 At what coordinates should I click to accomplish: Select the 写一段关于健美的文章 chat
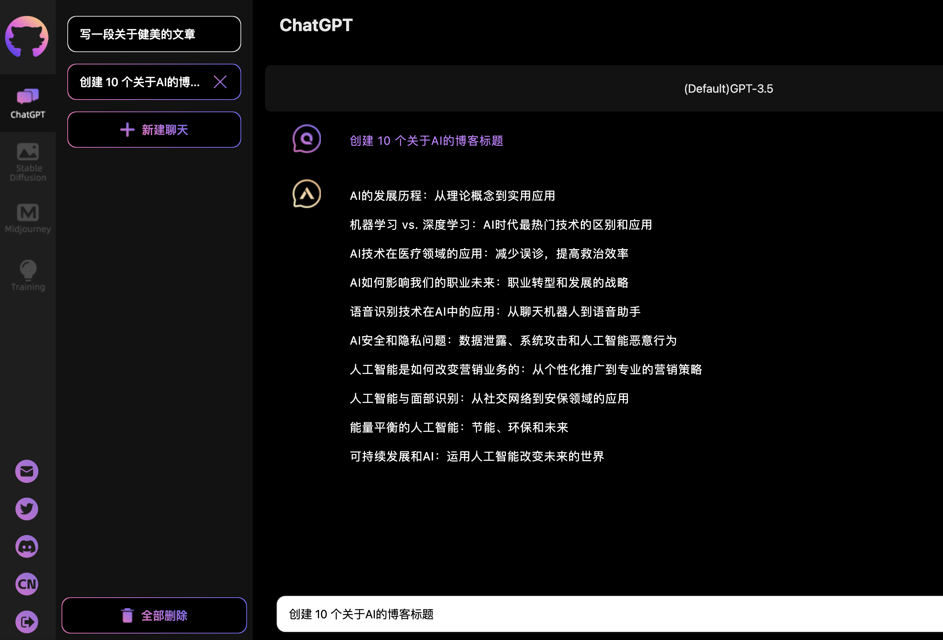154,34
